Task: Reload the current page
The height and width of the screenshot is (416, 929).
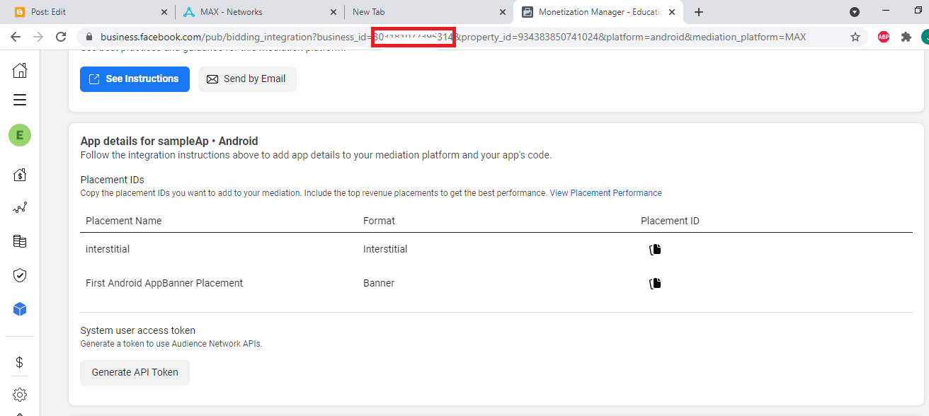Action: [62, 37]
